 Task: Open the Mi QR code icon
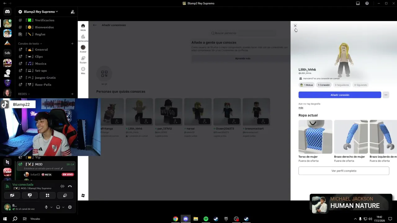tap(104, 74)
